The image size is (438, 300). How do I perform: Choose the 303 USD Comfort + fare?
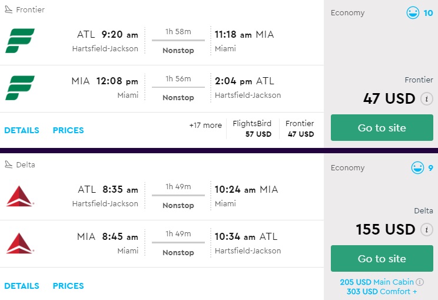point(381,291)
